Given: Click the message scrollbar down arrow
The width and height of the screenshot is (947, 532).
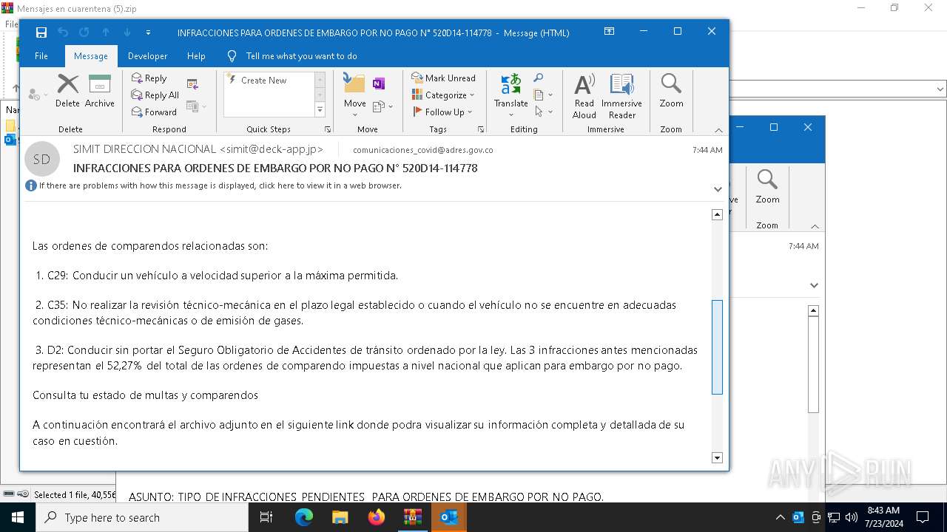Looking at the screenshot, I should coord(717,458).
